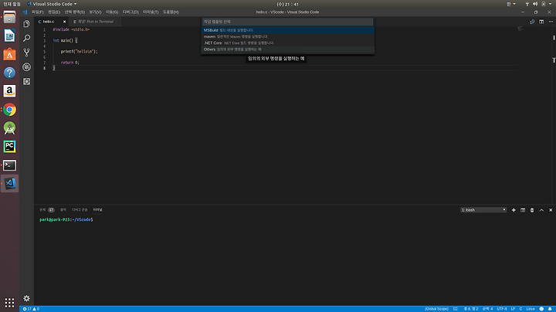
Task: Open the 터미널(T) Terminal menu
Action: point(151,12)
